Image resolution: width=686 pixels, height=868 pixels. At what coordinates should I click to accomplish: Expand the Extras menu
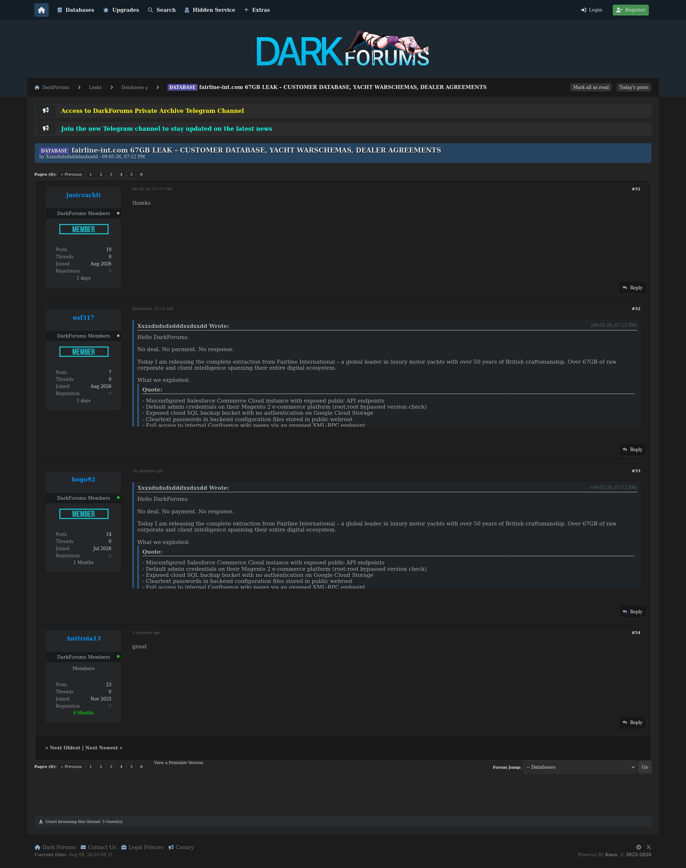pos(257,10)
